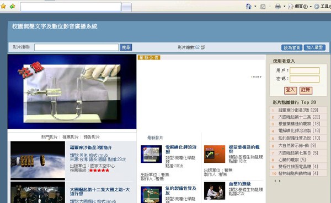Click the 氯的製備 video thumbnail

click(x=151, y=195)
